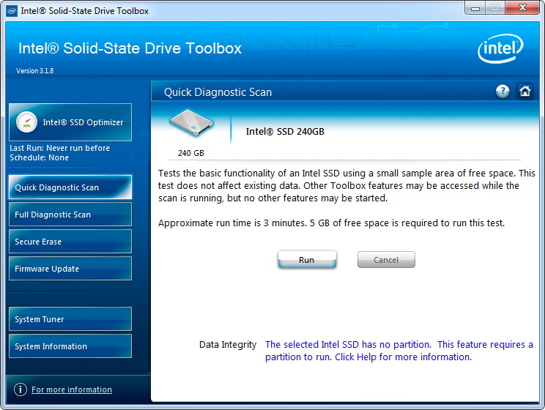
Task: Open Full Diagnostic Scan
Action: 70,215
